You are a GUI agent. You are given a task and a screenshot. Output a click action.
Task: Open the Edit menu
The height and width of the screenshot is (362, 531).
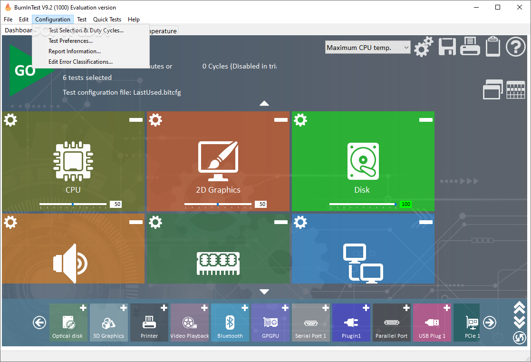click(x=24, y=20)
